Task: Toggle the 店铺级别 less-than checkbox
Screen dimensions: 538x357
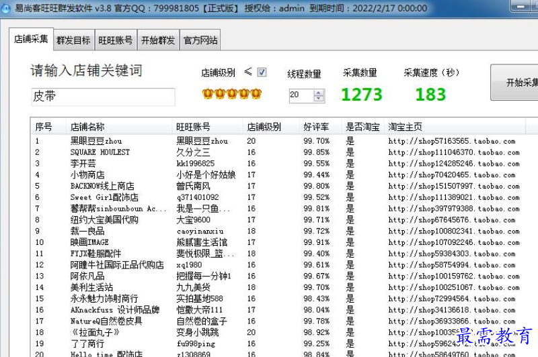Action: [262, 72]
